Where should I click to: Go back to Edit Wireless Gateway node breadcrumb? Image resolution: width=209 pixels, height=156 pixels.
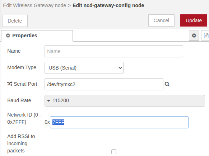coord(34,5)
